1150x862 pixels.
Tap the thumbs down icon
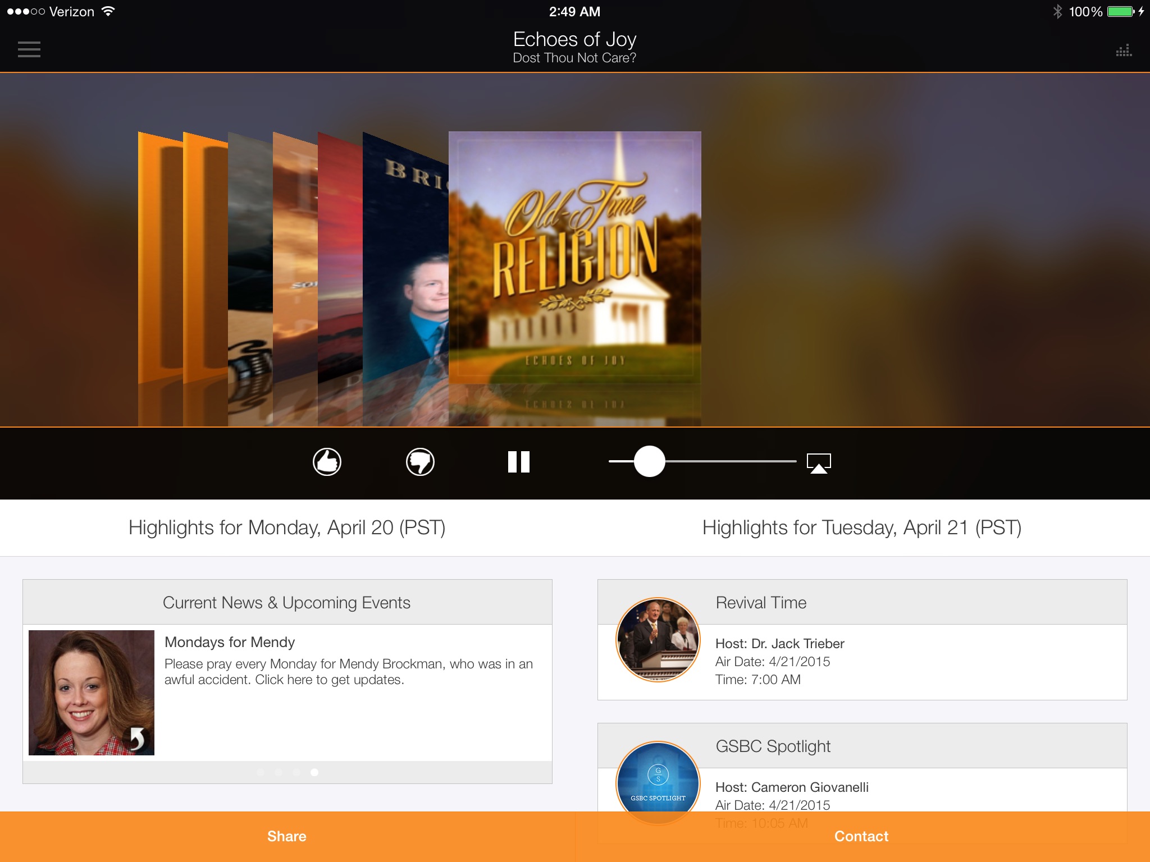(x=420, y=462)
